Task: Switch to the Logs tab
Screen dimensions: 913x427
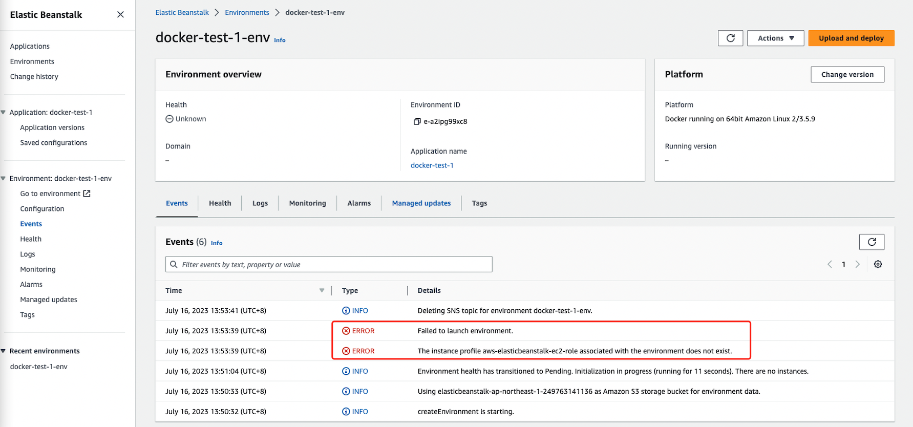Action: (x=260, y=203)
